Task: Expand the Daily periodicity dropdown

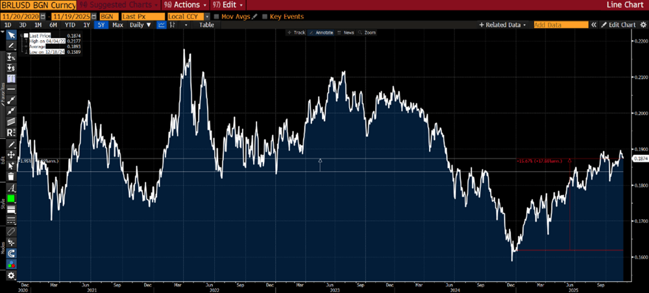Action: click(x=140, y=25)
